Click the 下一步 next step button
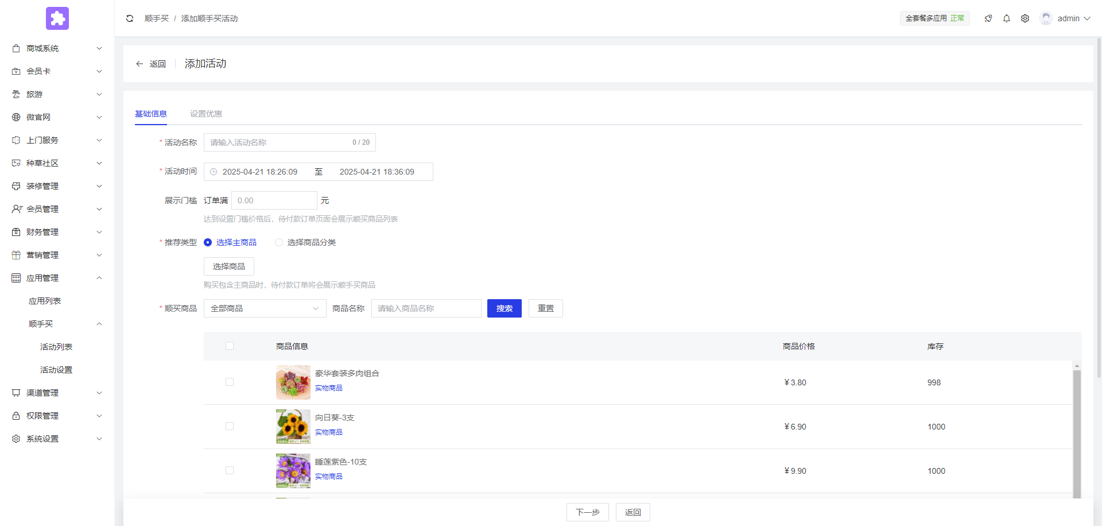The width and height of the screenshot is (1102, 526). pyautogui.click(x=587, y=512)
